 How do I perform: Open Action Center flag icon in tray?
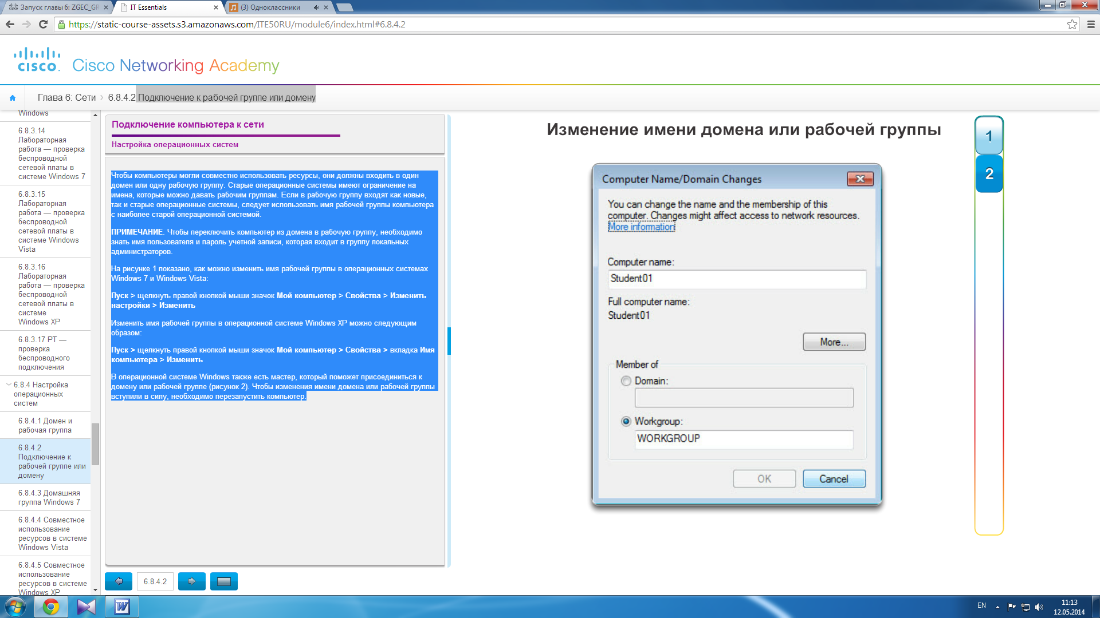click(x=1011, y=607)
